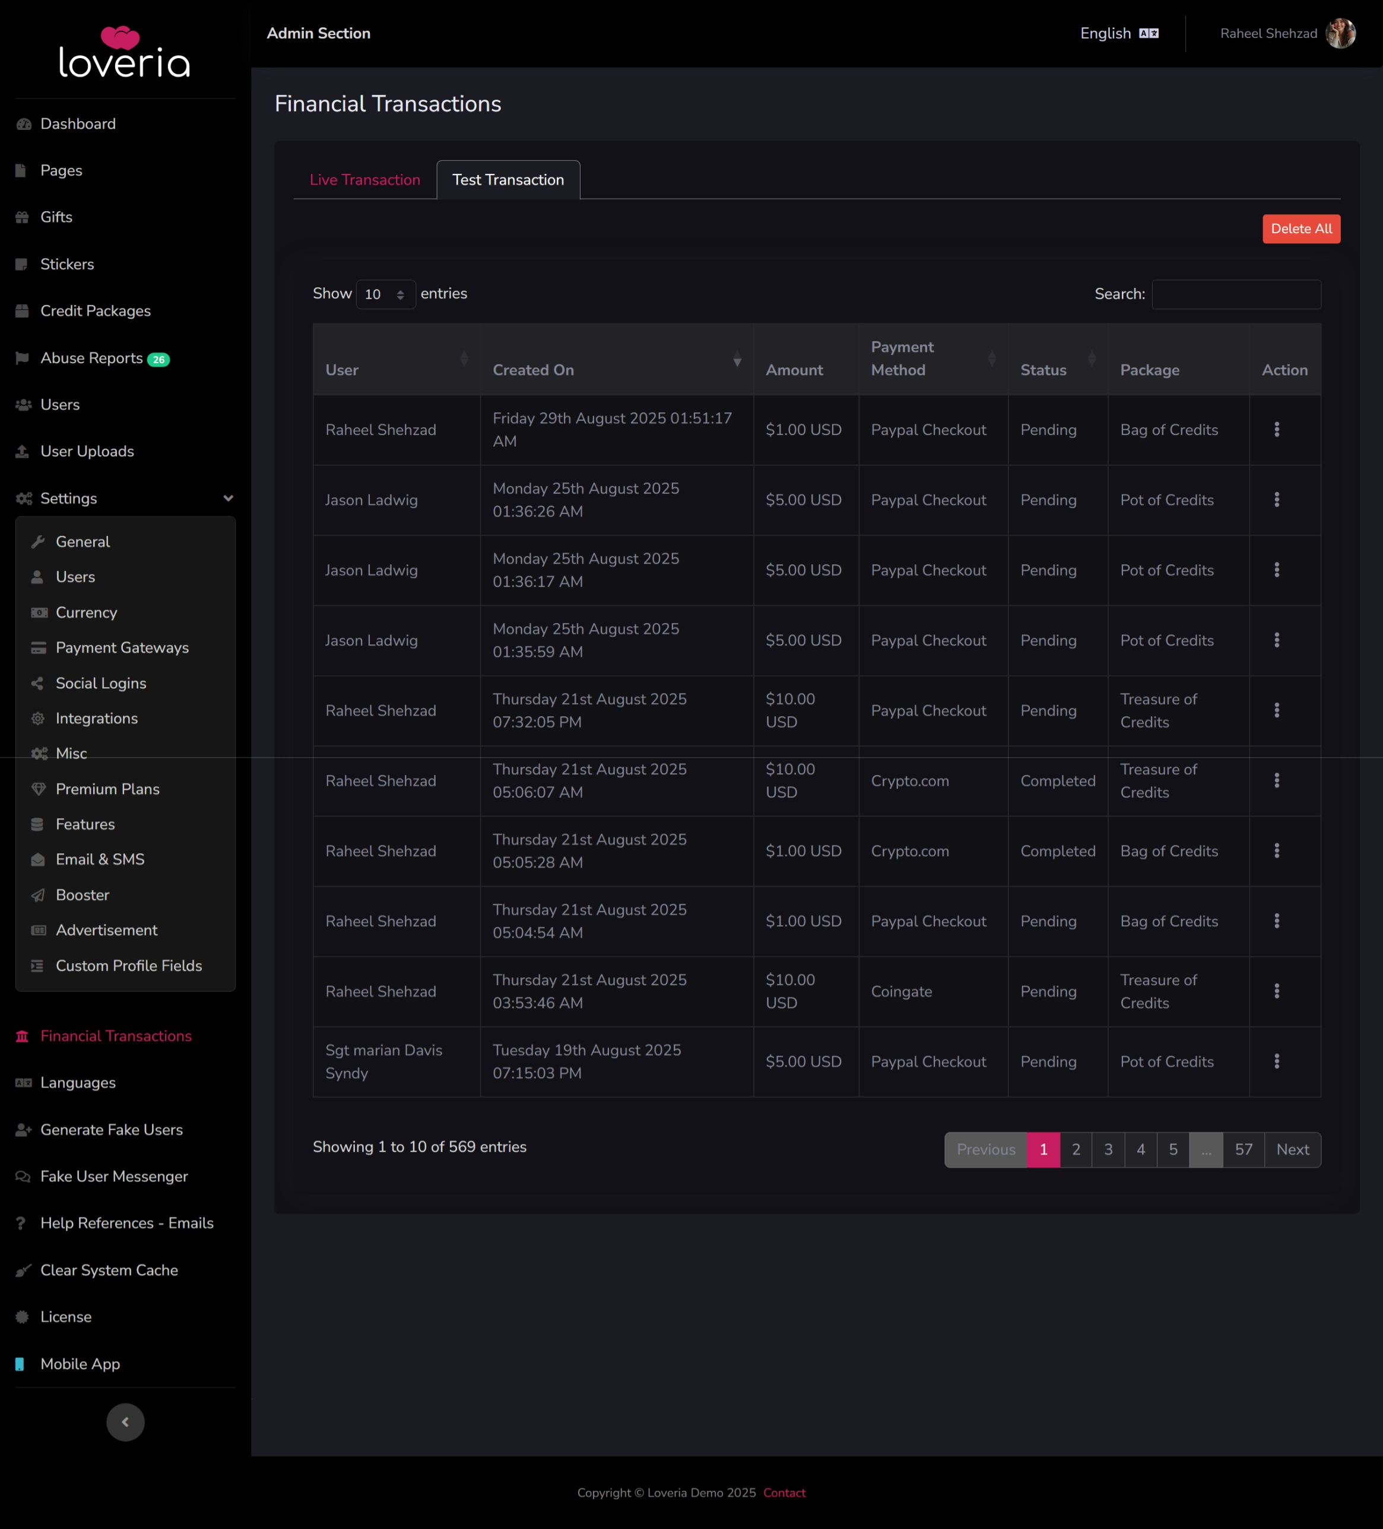Collapse the Settings submenu chevron

227,498
